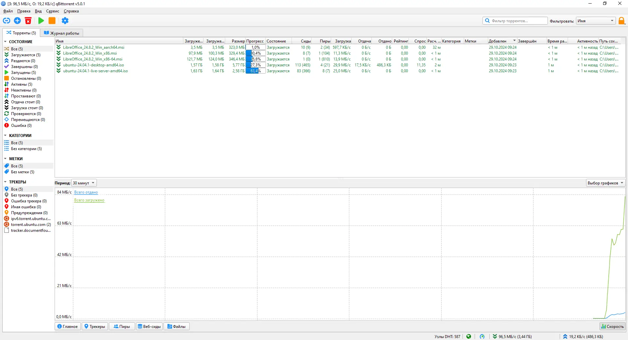Screen dimensions: 628x340
Task: Click the green Start torrents icon
Action: pyautogui.click(x=41, y=21)
